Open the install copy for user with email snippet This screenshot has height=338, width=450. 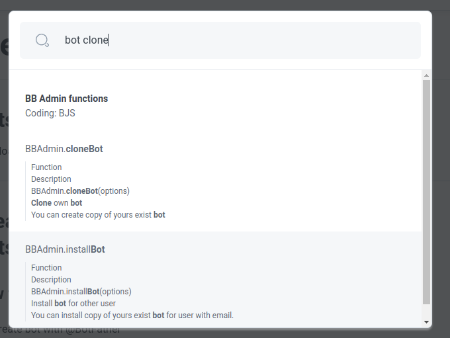[132, 316]
